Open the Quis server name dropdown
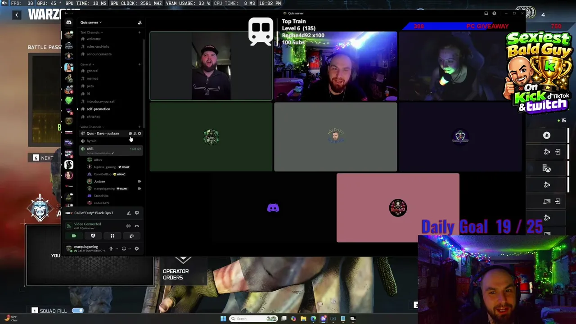The image size is (576, 324). (x=91, y=22)
